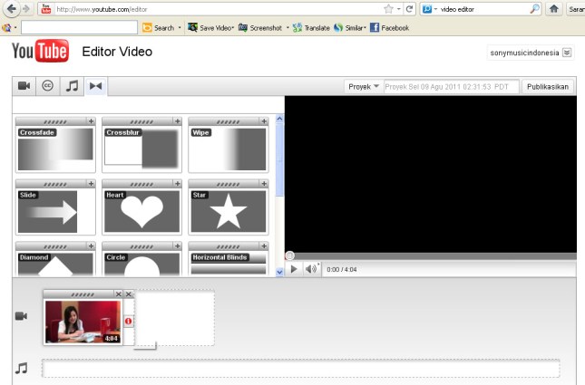Add the Crossfade transition with its plus icon
585x385 pixels.
pyautogui.click(x=91, y=120)
